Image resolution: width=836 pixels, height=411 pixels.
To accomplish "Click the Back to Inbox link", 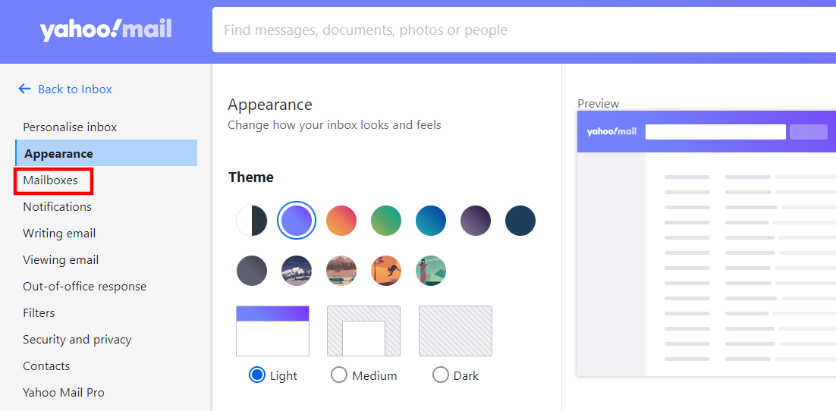I will click(x=74, y=89).
